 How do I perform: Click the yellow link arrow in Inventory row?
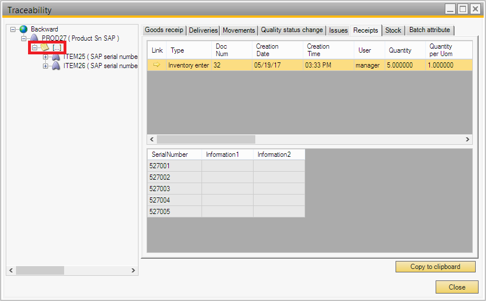tap(156, 65)
